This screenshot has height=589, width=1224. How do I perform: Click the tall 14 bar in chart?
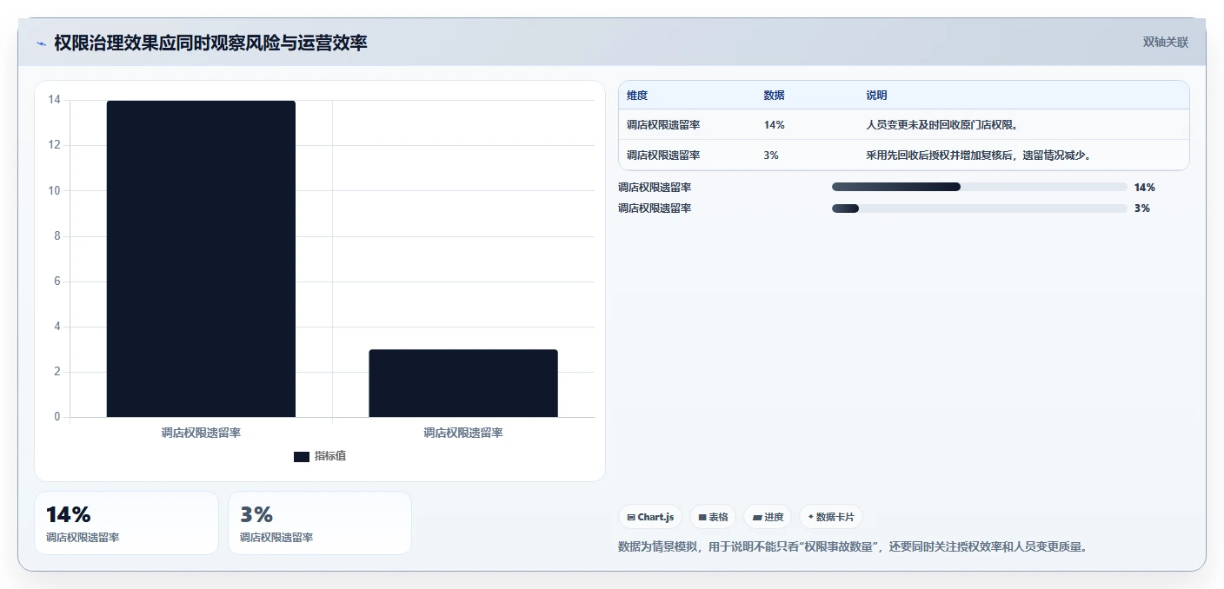point(201,259)
